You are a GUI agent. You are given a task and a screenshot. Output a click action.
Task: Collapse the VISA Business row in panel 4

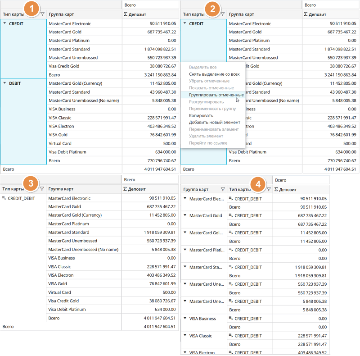pos(185,319)
